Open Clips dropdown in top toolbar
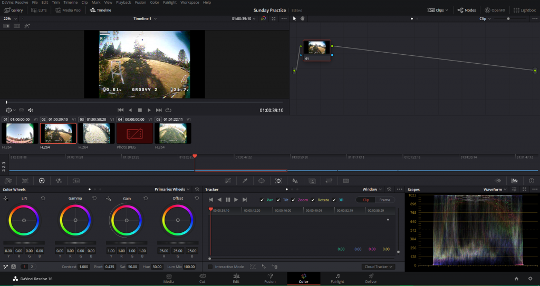Viewport: 540px width, 286px height. click(x=438, y=11)
